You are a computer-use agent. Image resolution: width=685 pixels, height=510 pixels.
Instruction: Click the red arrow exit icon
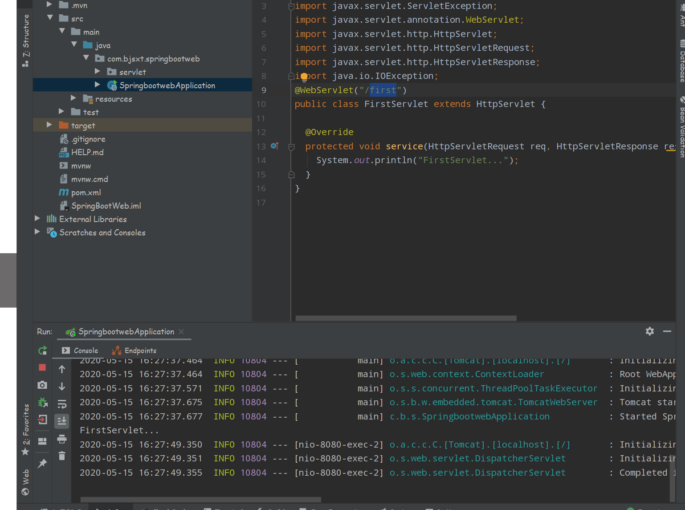click(42, 420)
